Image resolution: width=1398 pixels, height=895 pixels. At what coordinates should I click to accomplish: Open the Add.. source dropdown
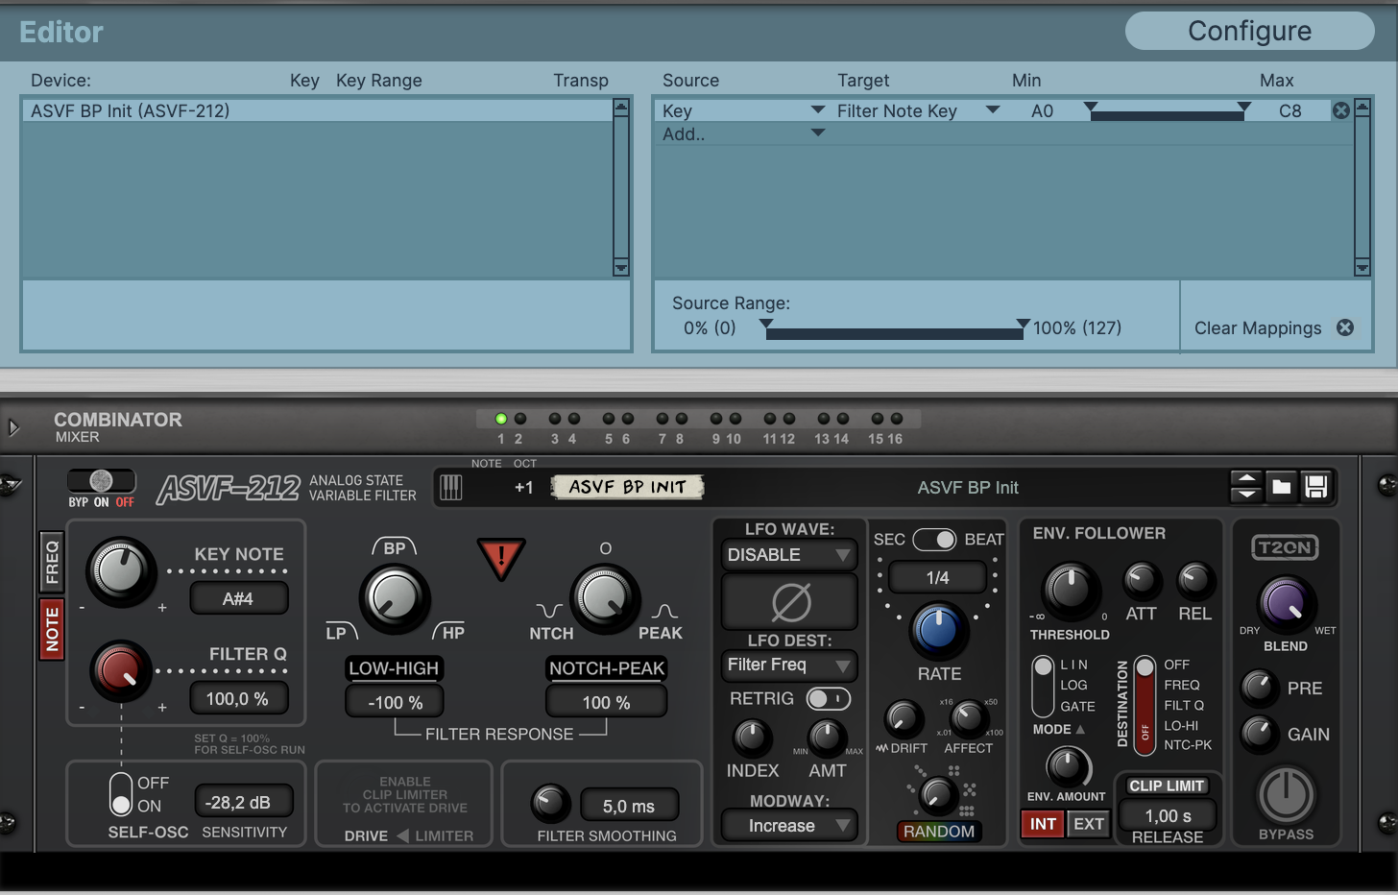(818, 133)
